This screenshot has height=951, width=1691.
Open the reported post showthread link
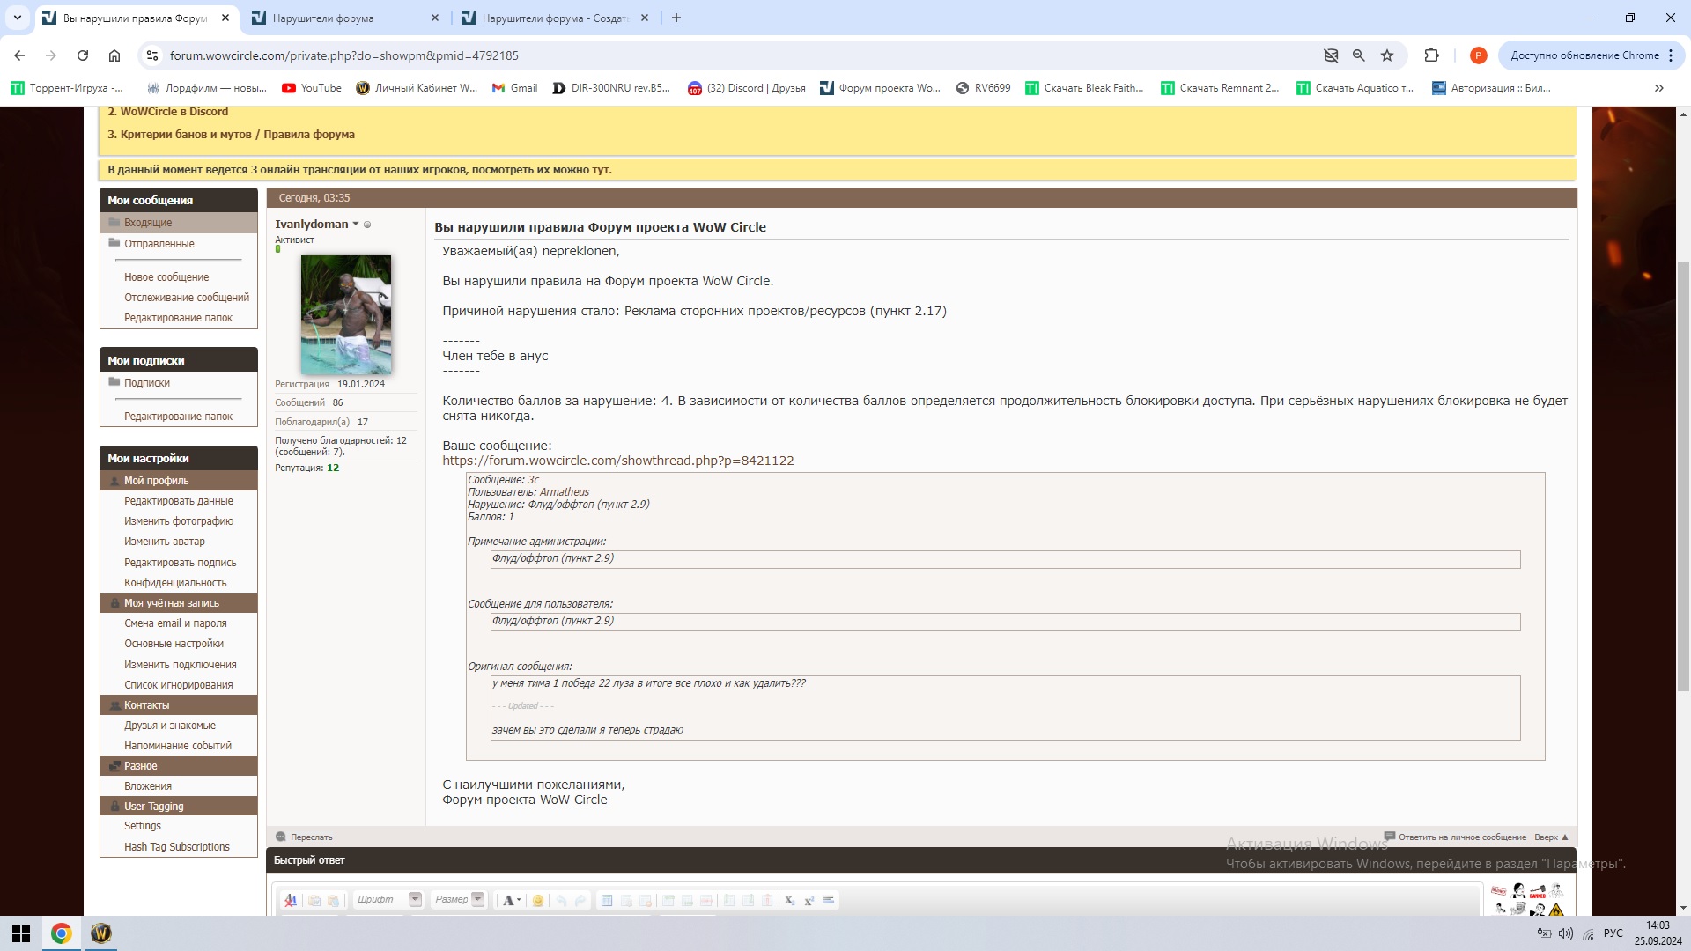click(x=617, y=461)
